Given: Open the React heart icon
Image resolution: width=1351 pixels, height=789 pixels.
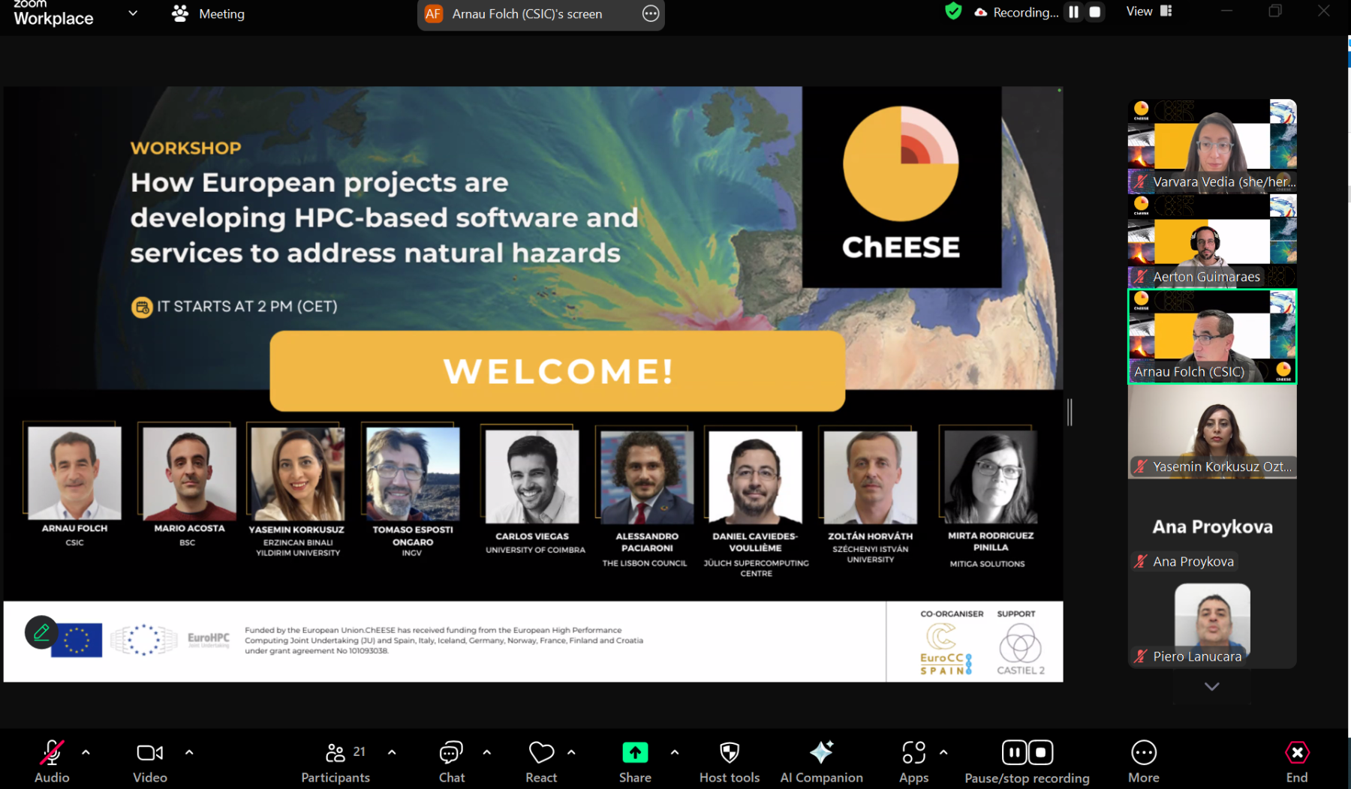Looking at the screenshot, I should [541, 761].
